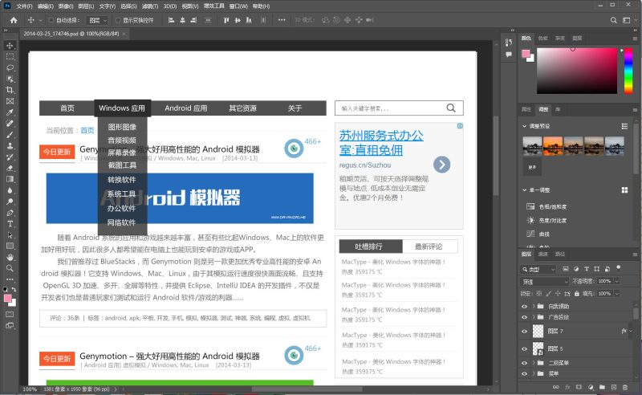Open the three-dot more options in options bar
This screenshot has height=395, width=642.
click(x=282, y=20)
